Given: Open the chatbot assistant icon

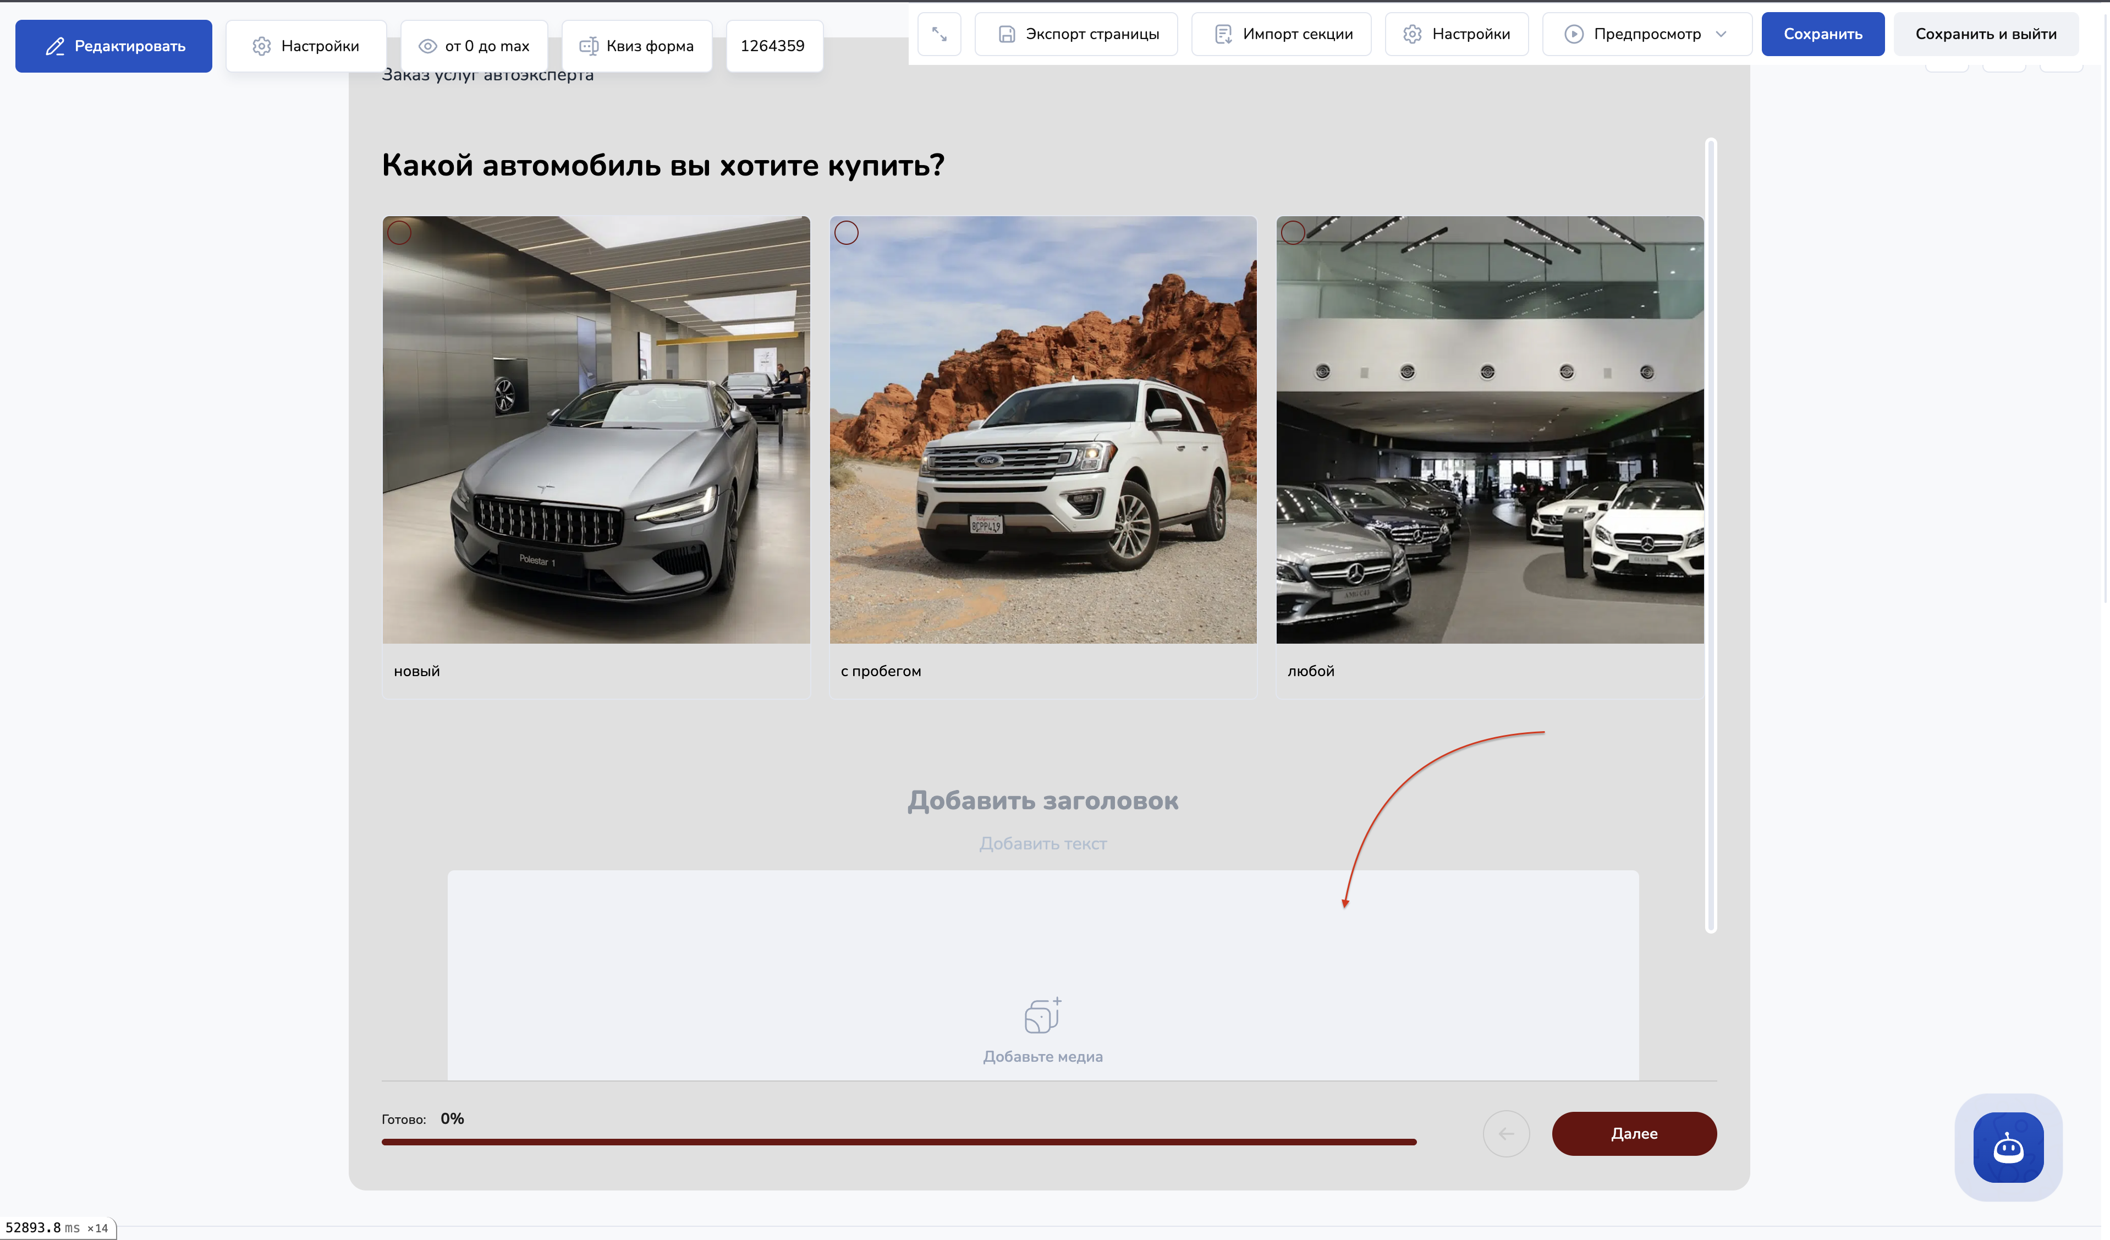Looking at the screenshot, I should 2009,1148.
